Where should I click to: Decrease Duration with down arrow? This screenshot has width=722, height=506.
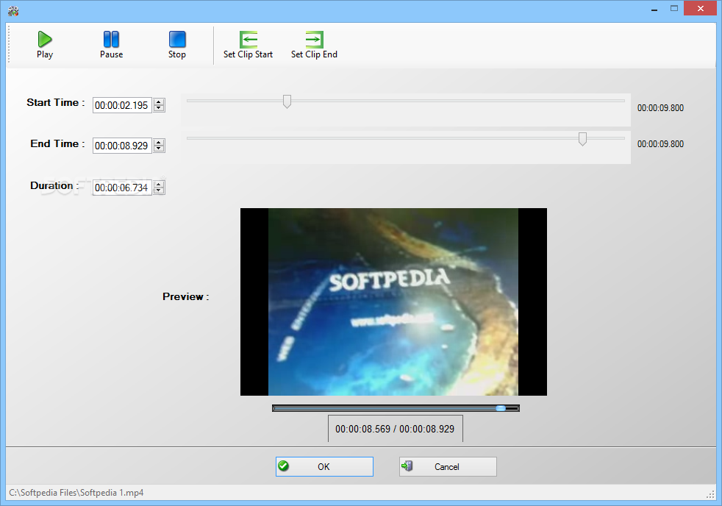pyautogui.click(x=159, y=191)
